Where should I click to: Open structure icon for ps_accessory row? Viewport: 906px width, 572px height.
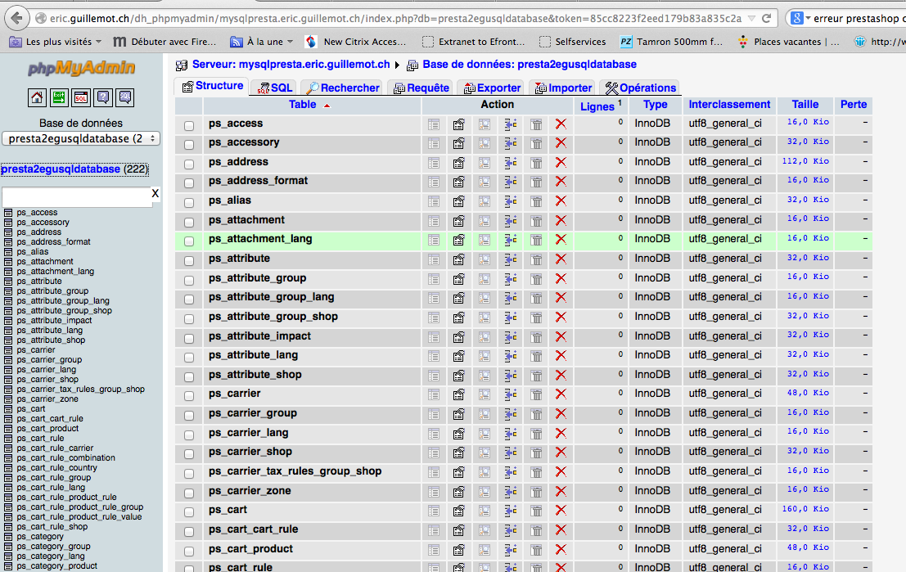pyautogui.click(x=459, y=143)
